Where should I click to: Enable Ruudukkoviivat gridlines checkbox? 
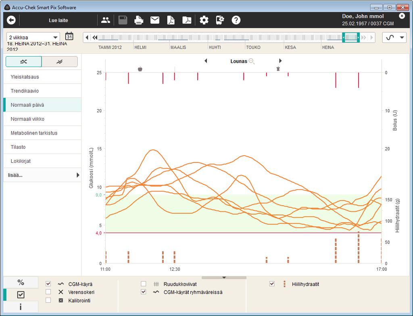143,284
